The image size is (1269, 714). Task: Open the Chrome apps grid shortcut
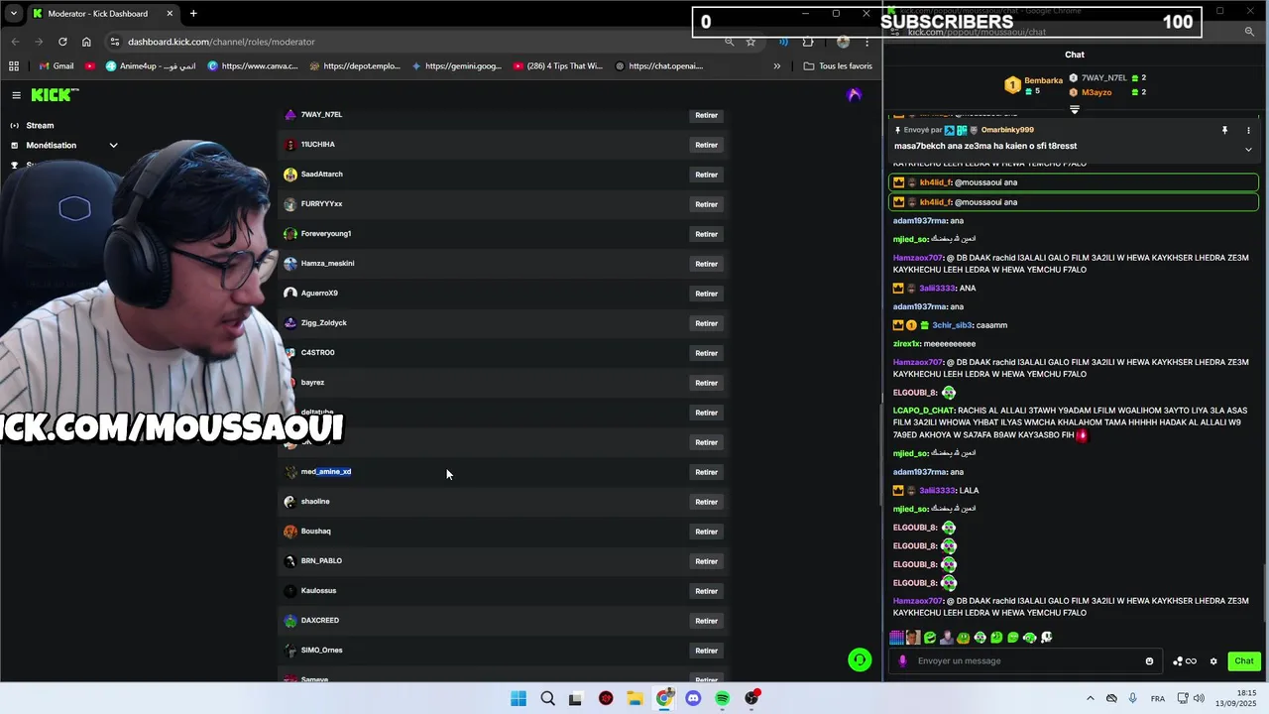pos(14,66)
